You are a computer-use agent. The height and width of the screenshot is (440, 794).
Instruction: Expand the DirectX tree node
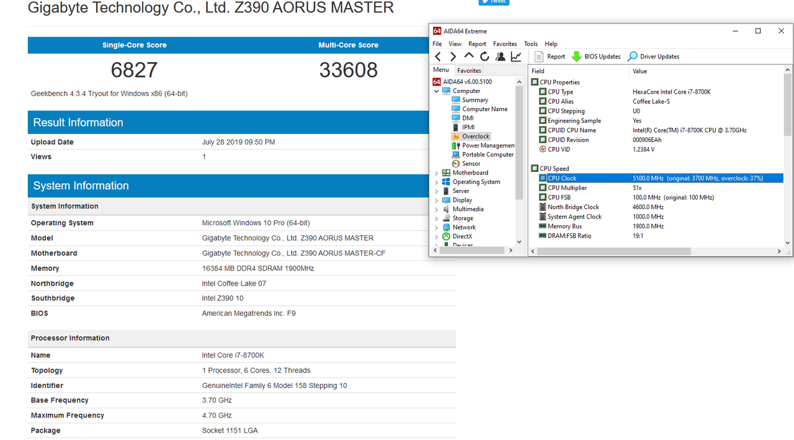[x=437, y=236]
